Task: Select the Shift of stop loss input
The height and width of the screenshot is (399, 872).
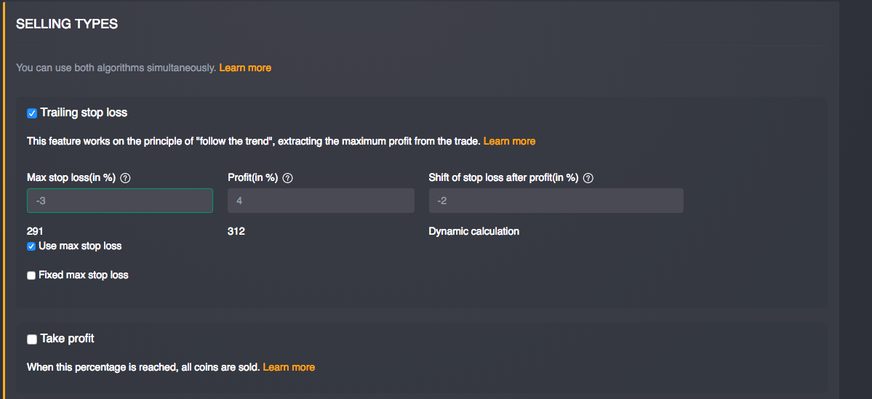Action: (x=556, y=201)
